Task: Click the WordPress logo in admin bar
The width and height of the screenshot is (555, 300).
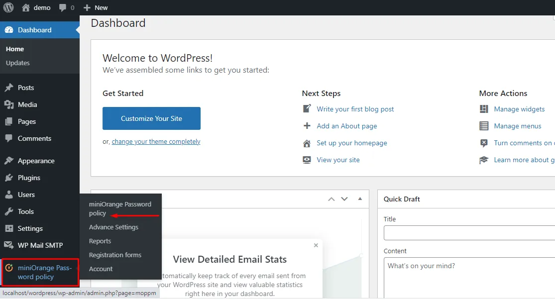Action: [x=8, y=7]
